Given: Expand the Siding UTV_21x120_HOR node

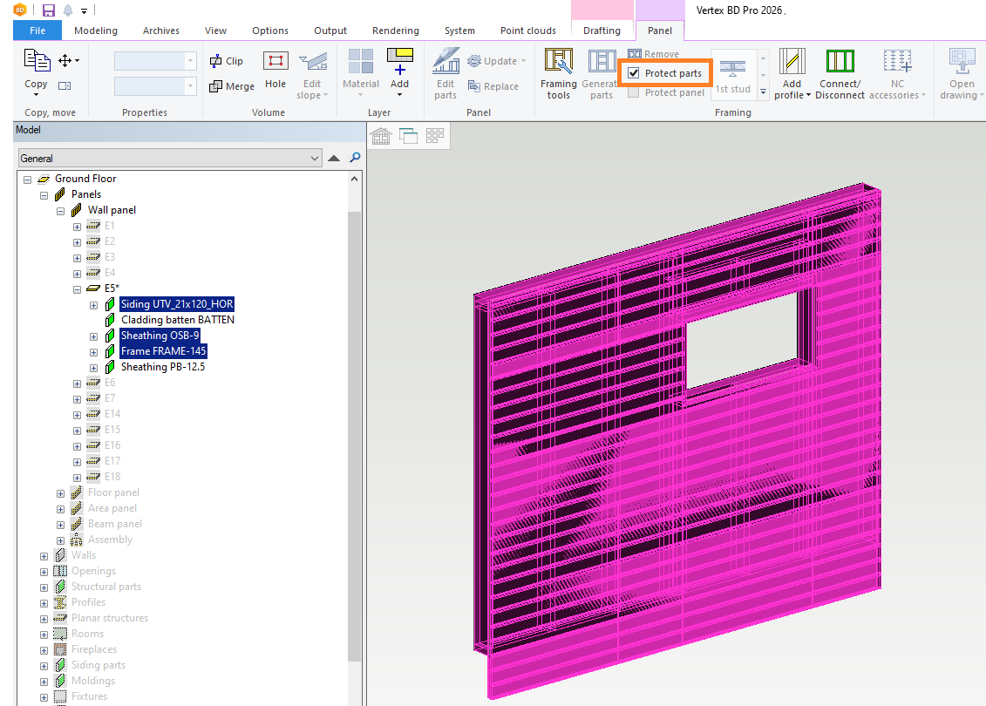Looking at the screenshot, I should (x=93, y=304).
